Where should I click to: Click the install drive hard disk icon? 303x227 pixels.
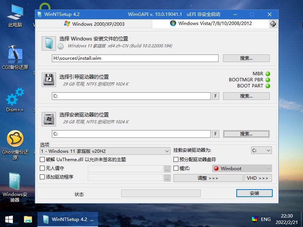48,118
